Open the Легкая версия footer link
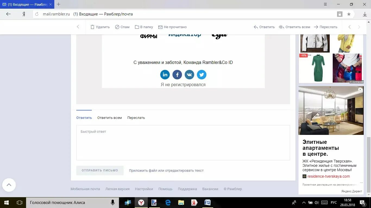The width and height of the screenshot is (371, 208). (117, 189)
